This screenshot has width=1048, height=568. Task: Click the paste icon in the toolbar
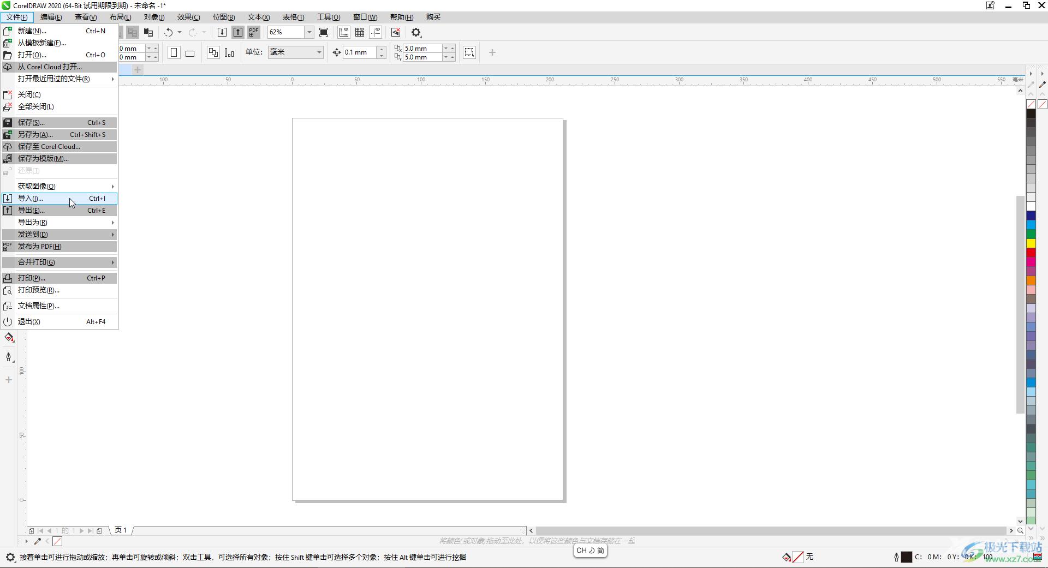[x=148, y=33]
